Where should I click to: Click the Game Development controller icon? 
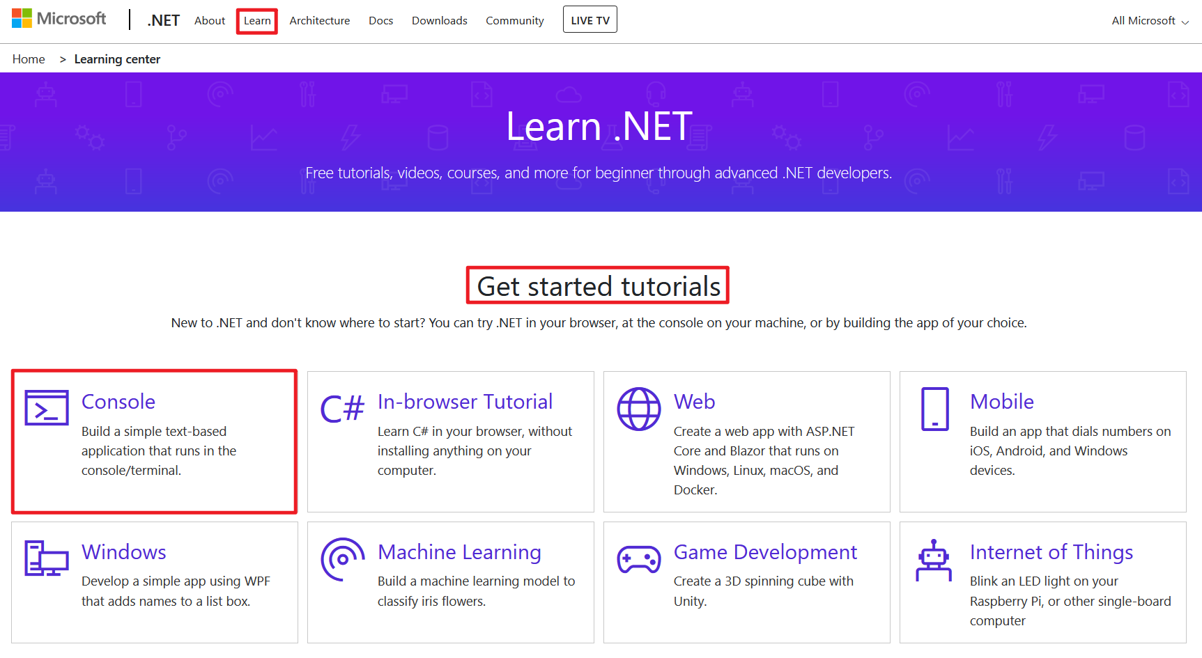pos(638,559)
